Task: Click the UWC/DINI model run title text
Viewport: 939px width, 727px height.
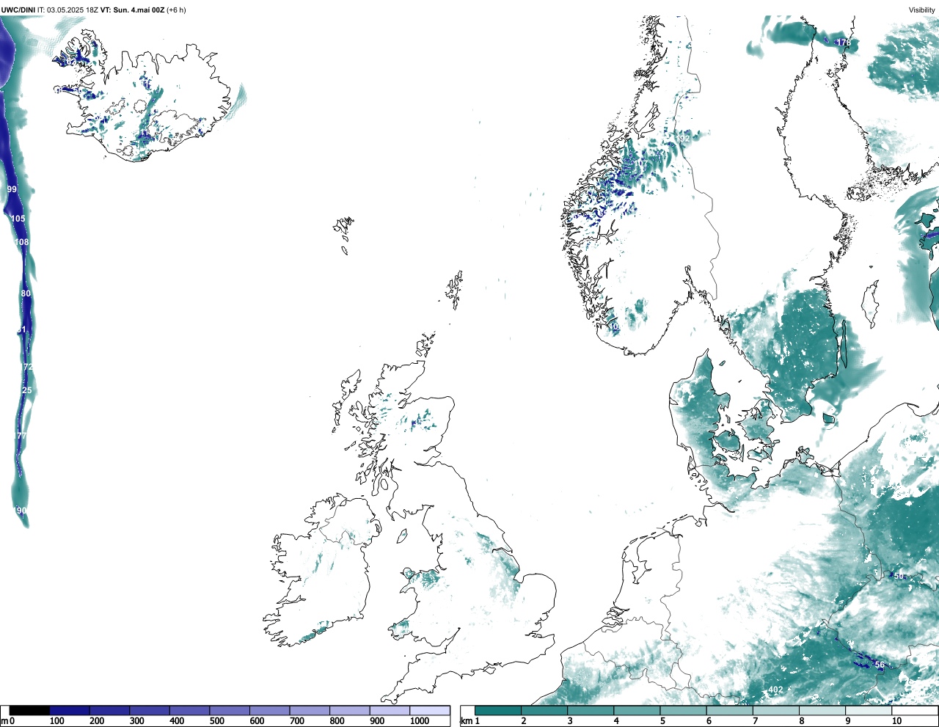Action: [18, 10]
